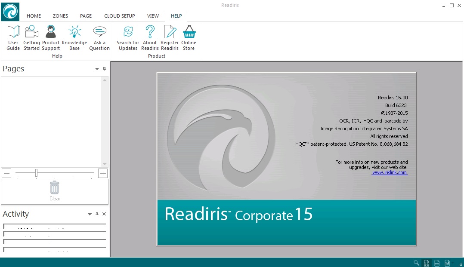Click the US Patent No. 8,068,684 B2 line

click(351, 144)
